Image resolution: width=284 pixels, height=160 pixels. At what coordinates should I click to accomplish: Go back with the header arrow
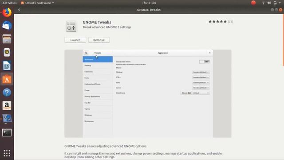(x=19, y=10)
